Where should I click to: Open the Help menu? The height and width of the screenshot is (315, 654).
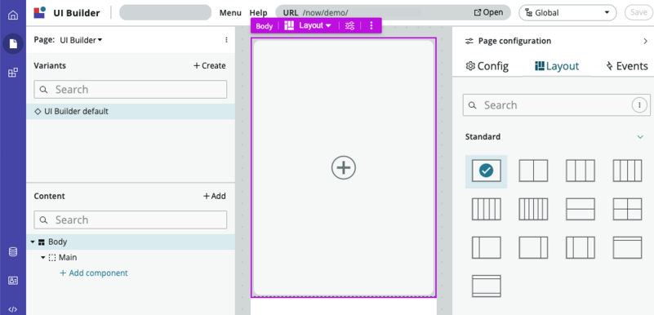258,12
